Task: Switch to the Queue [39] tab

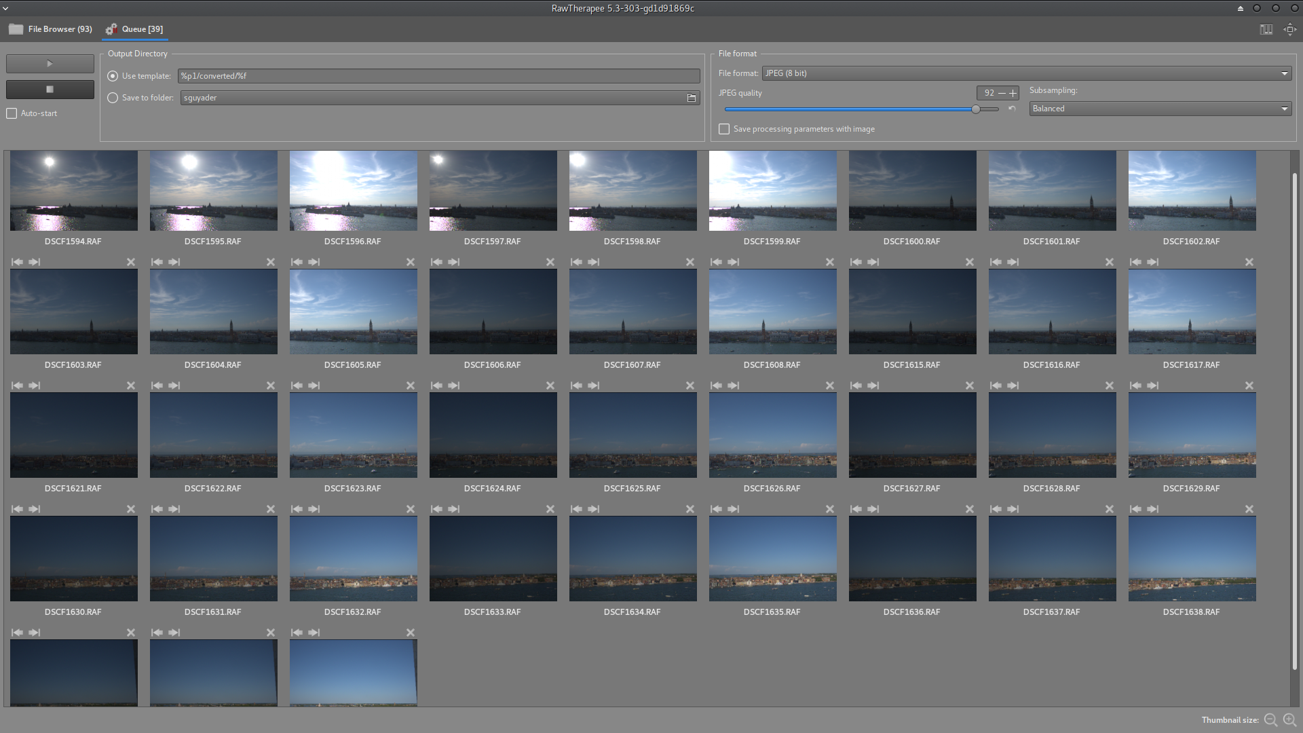Action: (x=134, y=29)
